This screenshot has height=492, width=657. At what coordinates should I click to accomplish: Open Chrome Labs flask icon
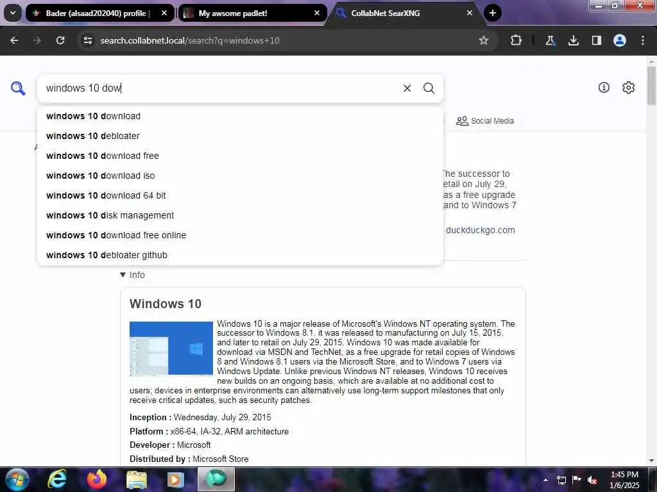point(550,40)
